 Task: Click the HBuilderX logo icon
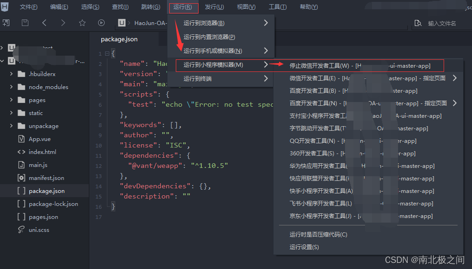tap(5, 6)
